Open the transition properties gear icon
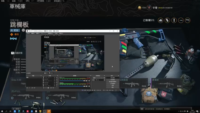The image size is (200, 113). tap(104, 78)
